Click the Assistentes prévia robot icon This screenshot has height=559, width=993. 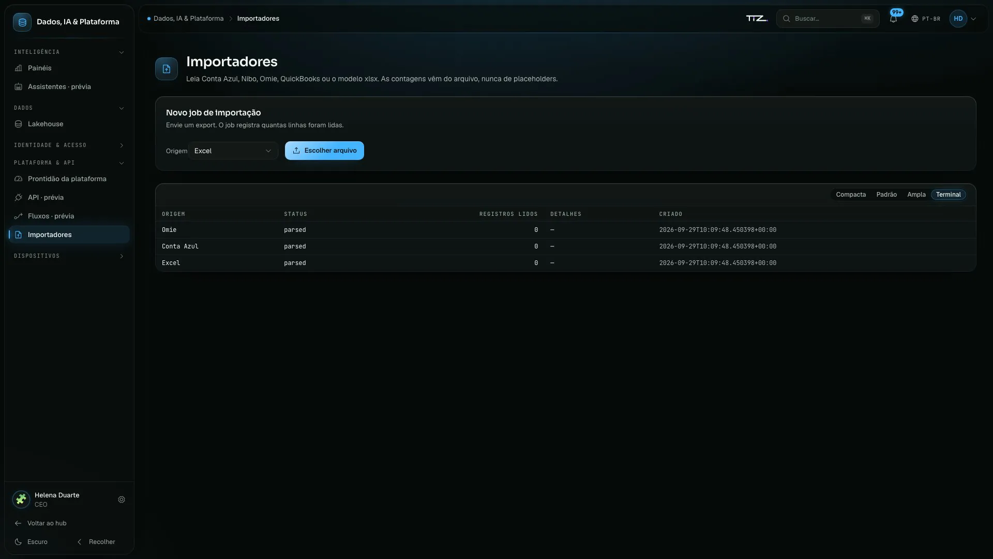click(19, 87)
